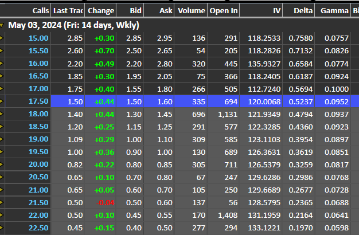Expand the 17.50 strike row arrow
The image size is (359, 235).
(x=2, y=101)
